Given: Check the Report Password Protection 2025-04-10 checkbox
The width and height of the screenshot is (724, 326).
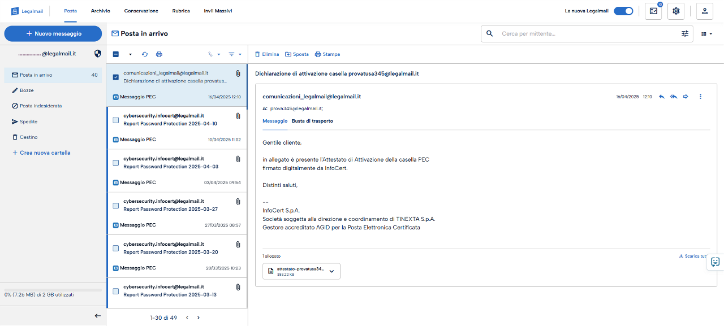Looking at the screenshot, I should 116,120.
